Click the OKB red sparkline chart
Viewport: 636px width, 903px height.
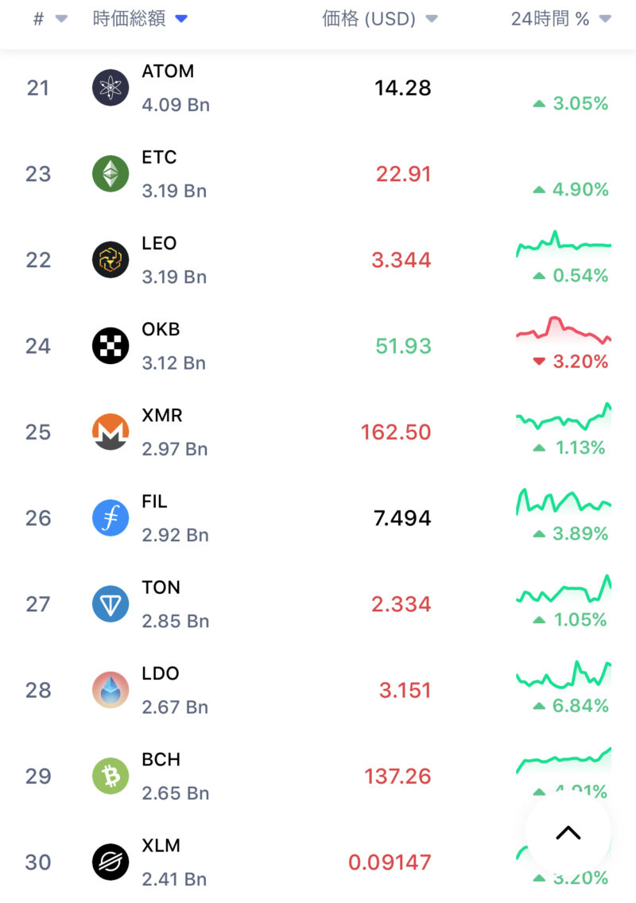coord(563,330)
